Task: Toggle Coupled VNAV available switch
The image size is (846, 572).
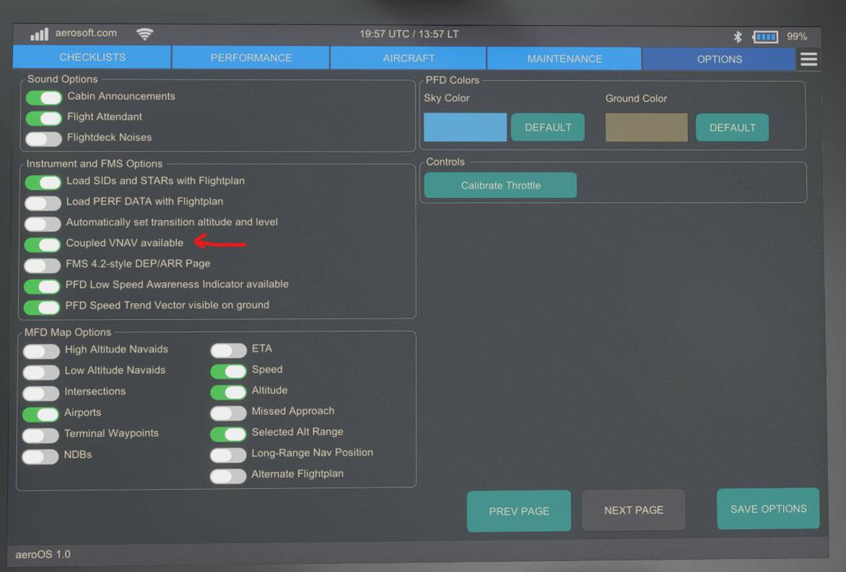Action: (x=43, y=244)
